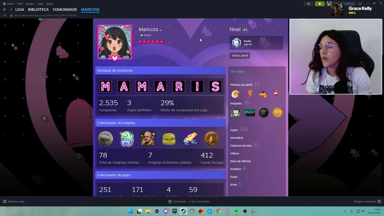Click the 3 Jogos perfeitos stat
Screen dimensions: 384x216
139,106
